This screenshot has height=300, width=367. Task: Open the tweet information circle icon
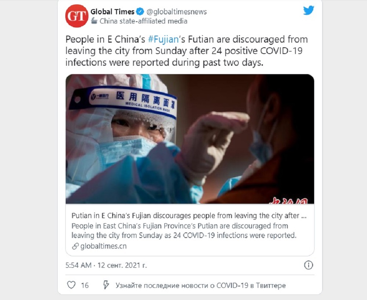309,265
